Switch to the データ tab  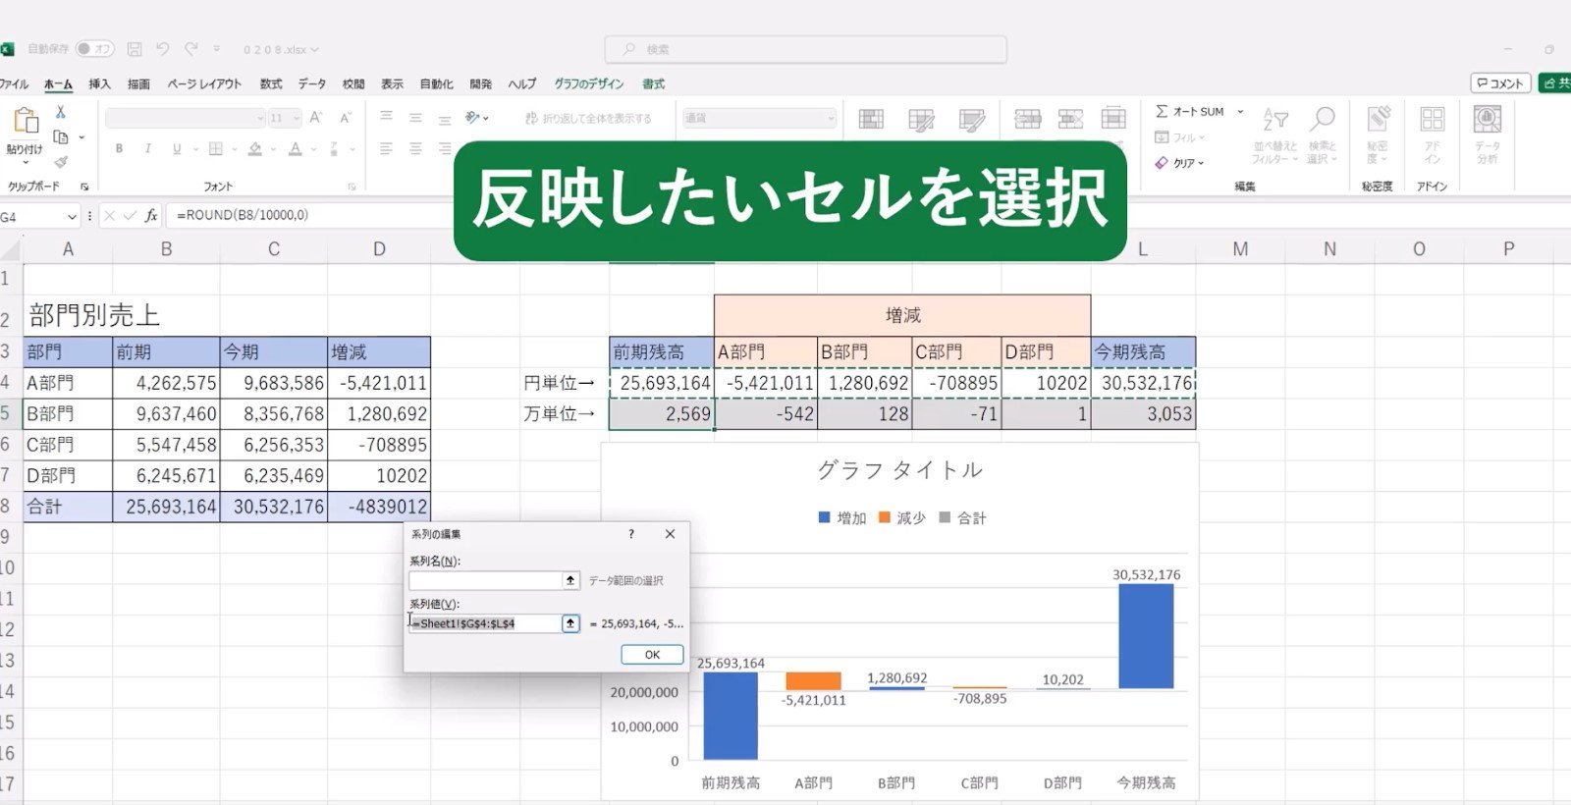312,84
